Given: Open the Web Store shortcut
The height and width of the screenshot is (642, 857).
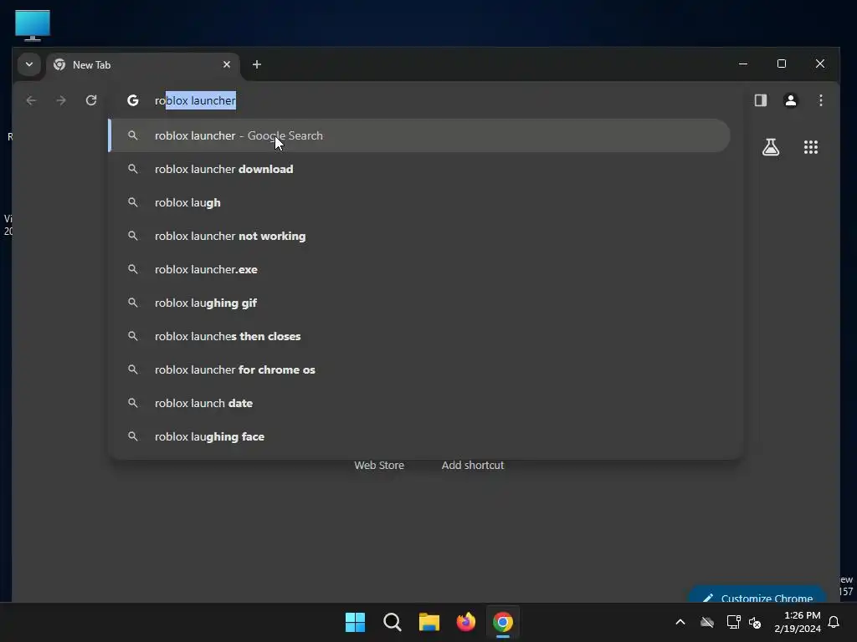Looking at the screenshot, I should point(379,465).
